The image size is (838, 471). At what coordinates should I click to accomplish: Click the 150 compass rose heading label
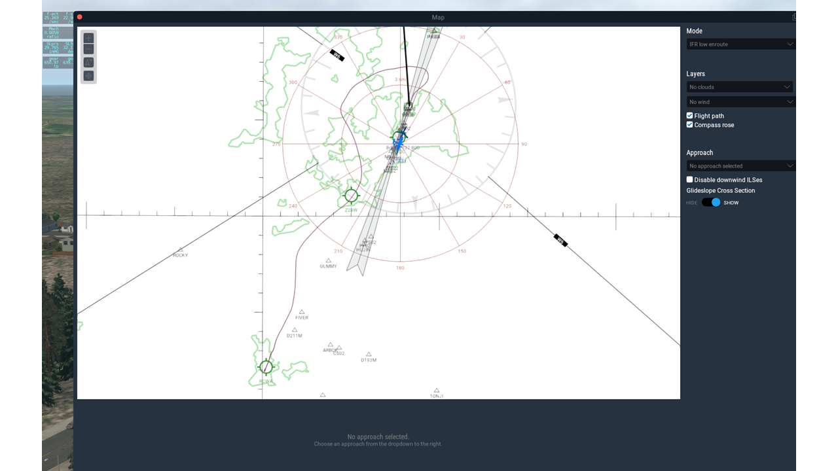(x=462, y=251)
